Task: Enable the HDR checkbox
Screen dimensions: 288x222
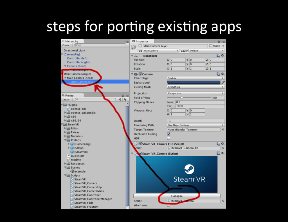Action: [x=169, y=138]
